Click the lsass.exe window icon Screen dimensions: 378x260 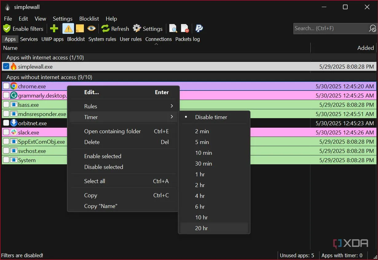[14, 105]
